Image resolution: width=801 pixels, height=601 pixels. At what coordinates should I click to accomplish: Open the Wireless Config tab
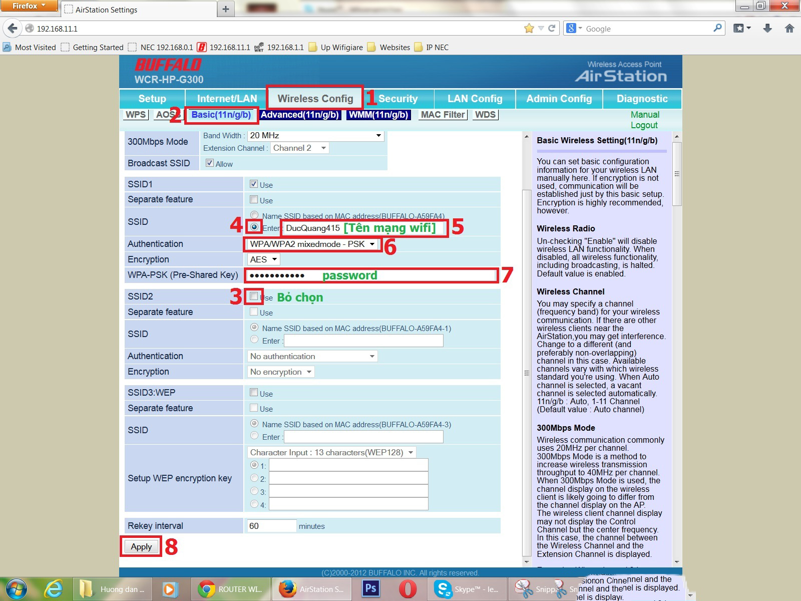coord(315,99)
